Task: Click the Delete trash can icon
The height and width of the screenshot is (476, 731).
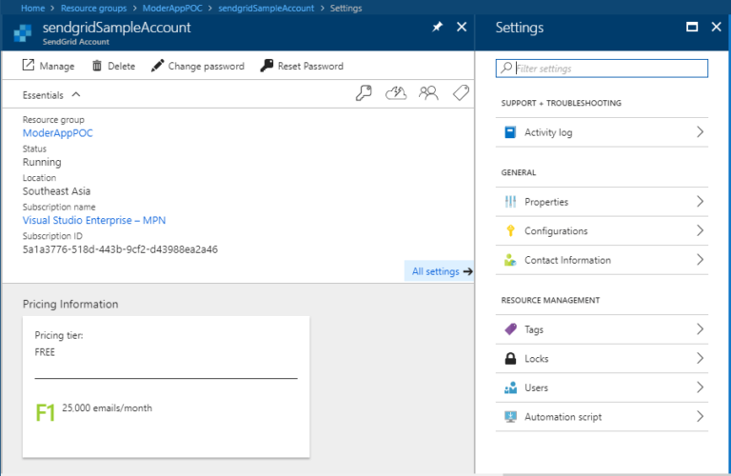Action: pyautogui.click(x=96, y=66)
